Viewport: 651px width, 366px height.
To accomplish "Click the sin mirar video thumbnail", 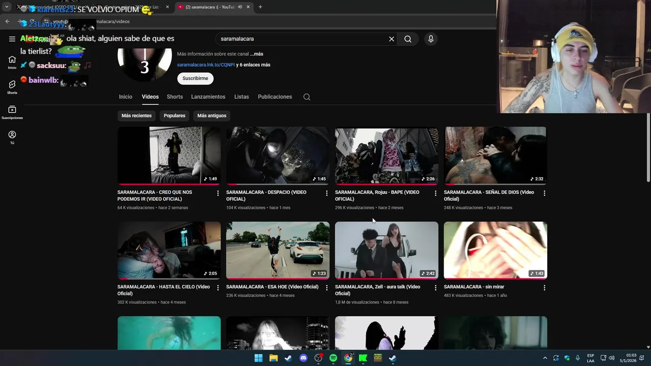I will coord(495,250).
